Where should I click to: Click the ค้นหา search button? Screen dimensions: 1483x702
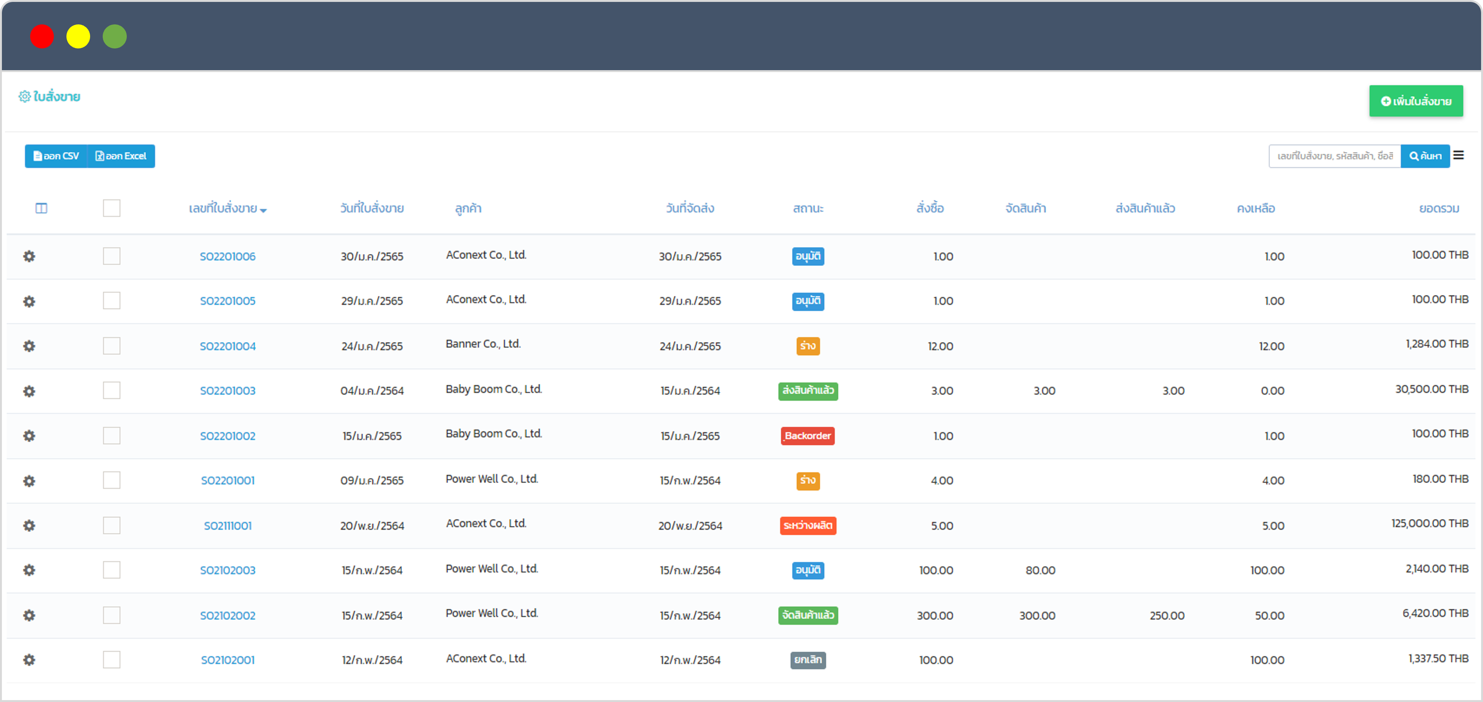tap(1425, 156)
